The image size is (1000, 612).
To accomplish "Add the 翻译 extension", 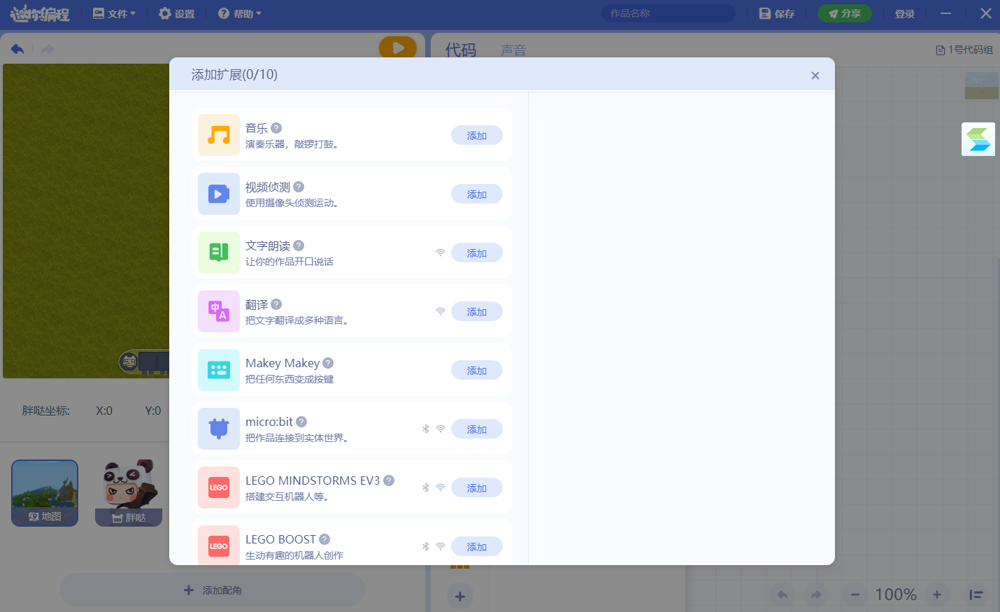I will [477, 311].
